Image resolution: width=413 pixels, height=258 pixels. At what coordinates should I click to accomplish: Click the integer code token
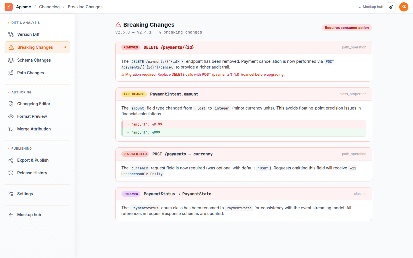coord(222,108)
